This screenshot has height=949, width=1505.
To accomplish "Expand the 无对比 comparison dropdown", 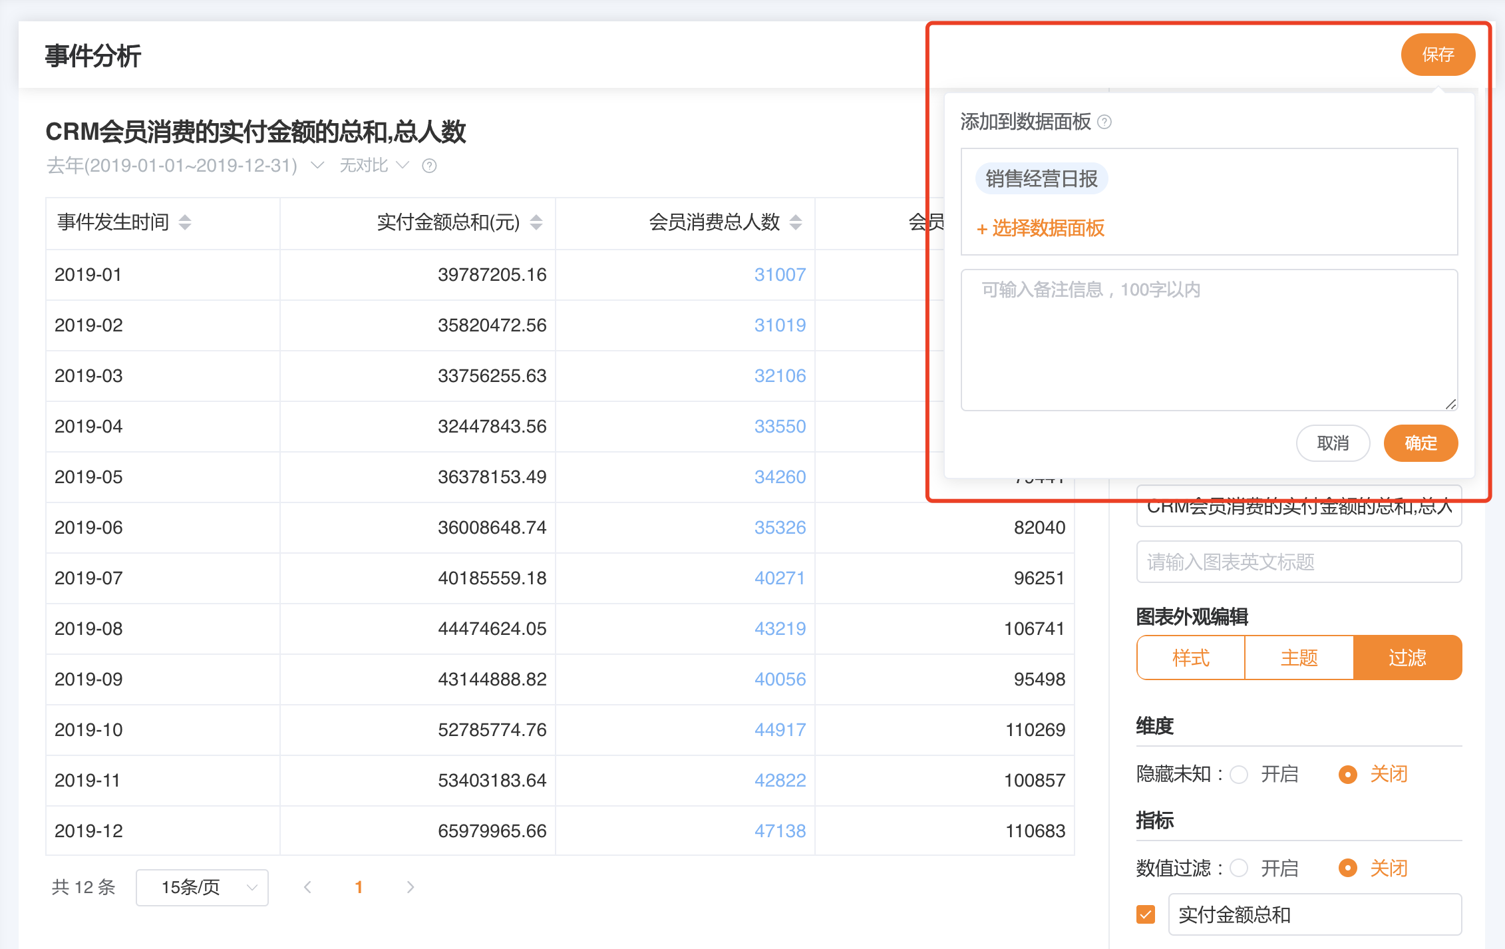I will click(x=374, y=166).
